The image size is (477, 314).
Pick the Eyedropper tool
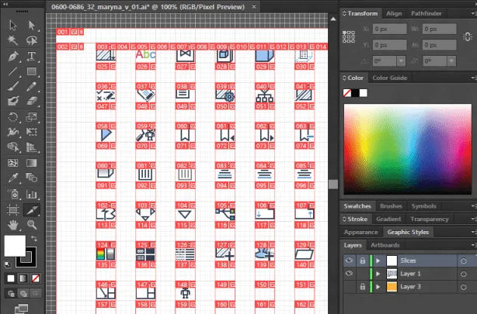pyautogui.click(x=12, y=178)
